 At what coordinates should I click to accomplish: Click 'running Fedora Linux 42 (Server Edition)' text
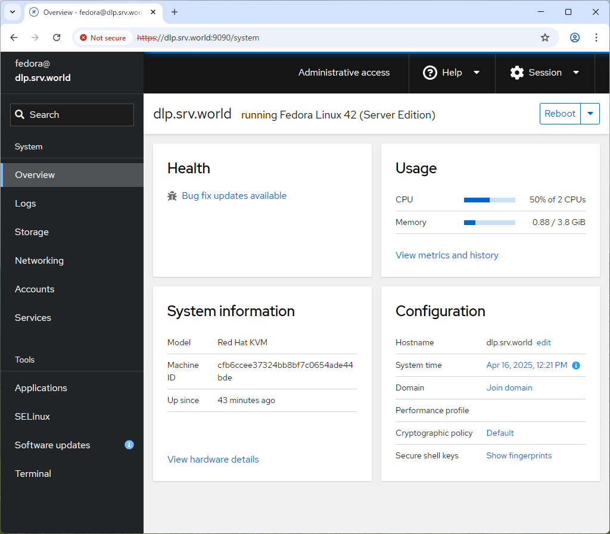coord(338,115)
